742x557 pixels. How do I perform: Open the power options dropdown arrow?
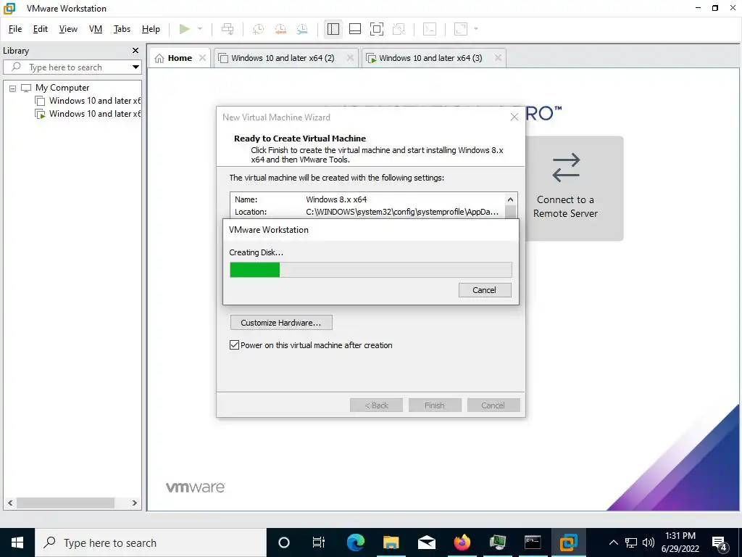click(200, 29)
